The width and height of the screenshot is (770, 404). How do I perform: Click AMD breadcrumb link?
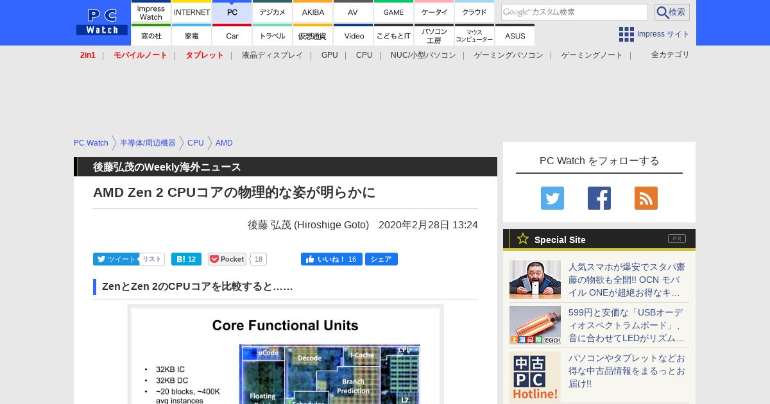pos(224,143)
